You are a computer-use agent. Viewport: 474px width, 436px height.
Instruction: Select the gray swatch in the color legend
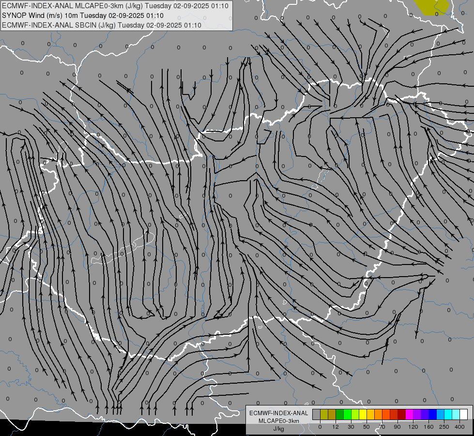pyautogui.click(x=316, y=414)
